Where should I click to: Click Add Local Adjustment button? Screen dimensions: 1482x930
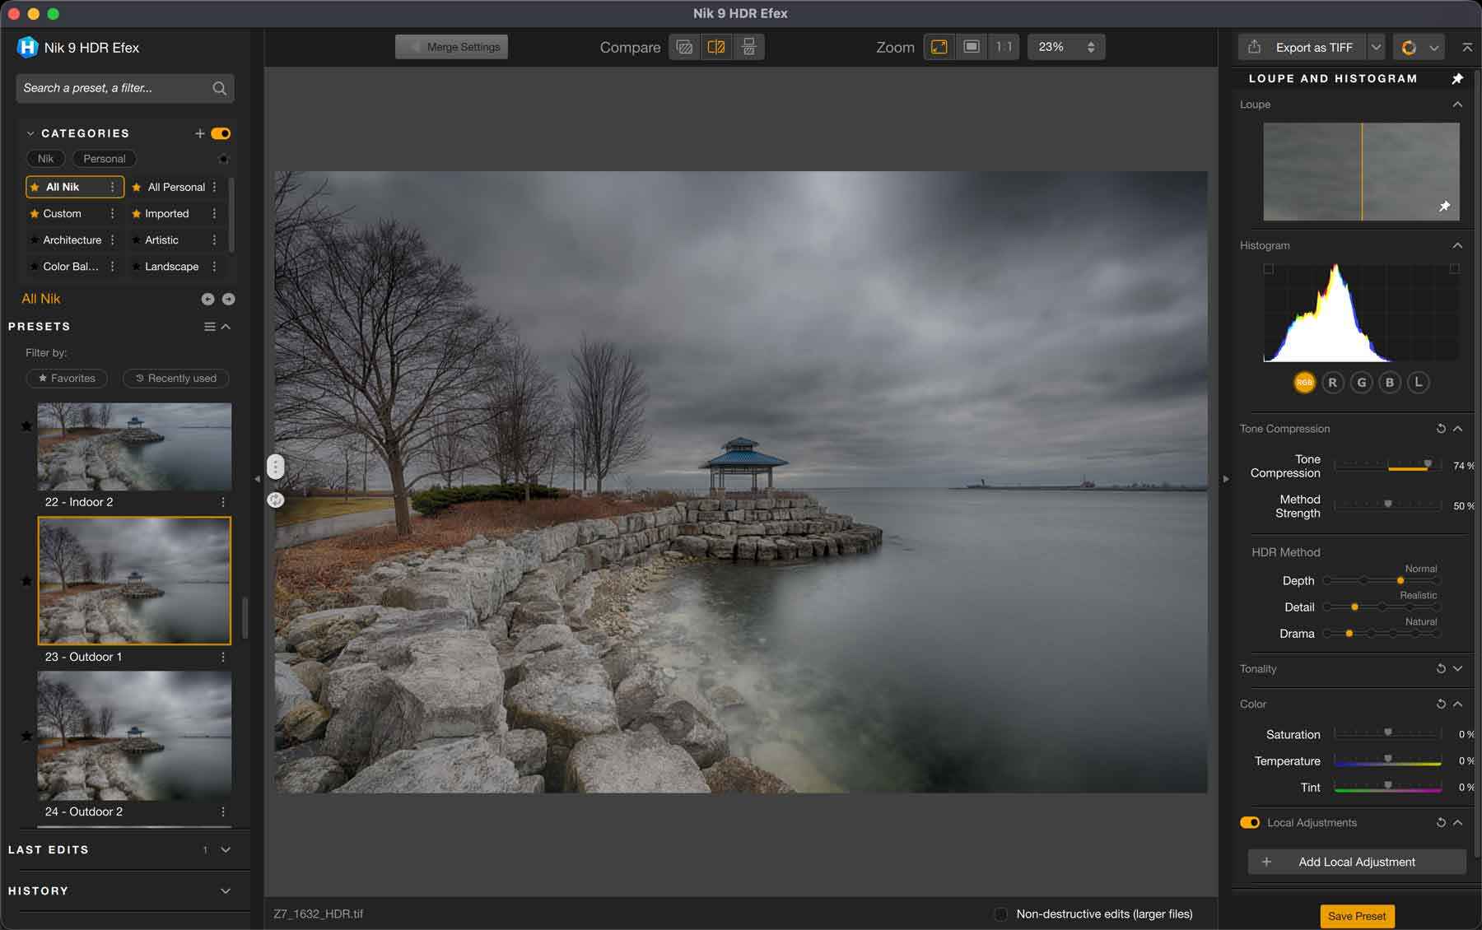click(1356, 862)
